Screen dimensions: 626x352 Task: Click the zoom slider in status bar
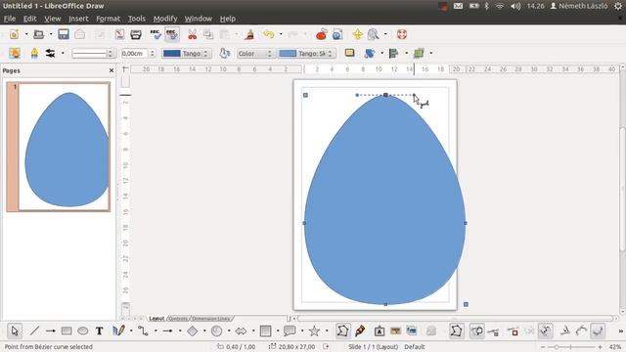click(x=571, y=347)
